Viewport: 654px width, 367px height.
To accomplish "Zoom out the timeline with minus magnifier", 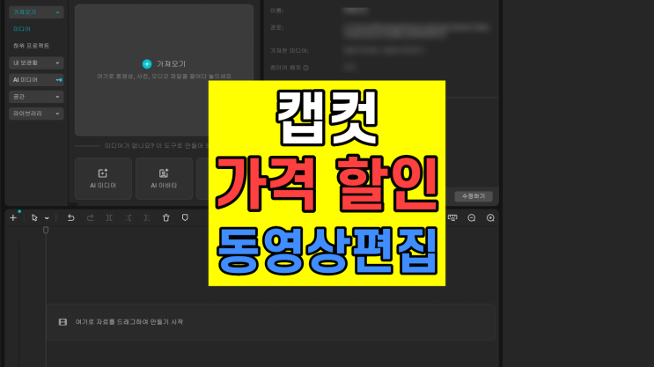I will [x=472, y=217].
